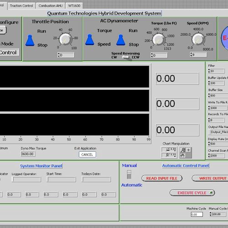Click the Filter value stepper arrows

[x=209, y=71]
